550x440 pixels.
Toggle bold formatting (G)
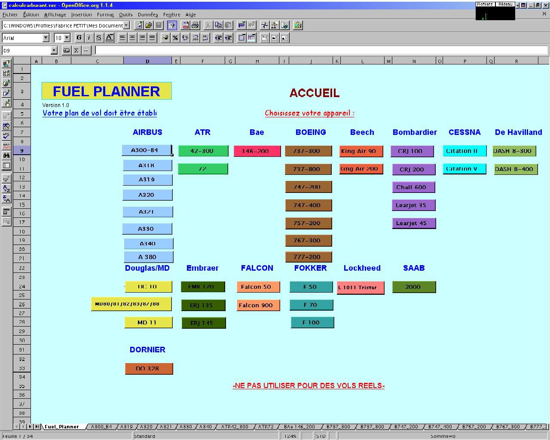tap(78, 38)
